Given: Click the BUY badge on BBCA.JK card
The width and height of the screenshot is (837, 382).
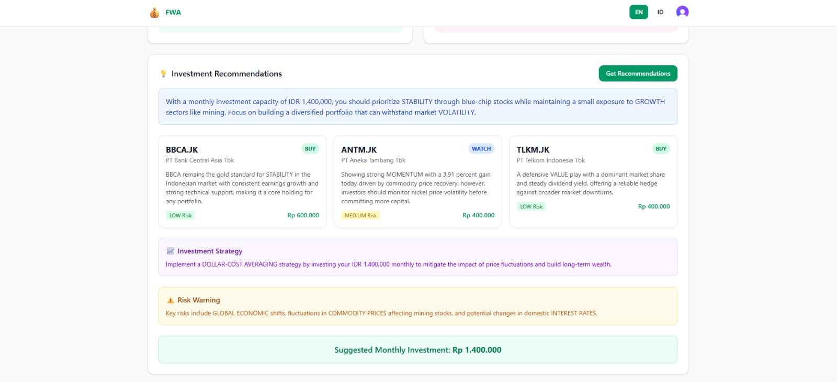Looking at the screenshot, I should (x=310, y=149).
